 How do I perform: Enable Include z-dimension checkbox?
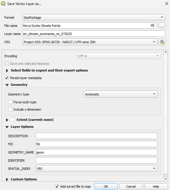[x=10, y=109]
